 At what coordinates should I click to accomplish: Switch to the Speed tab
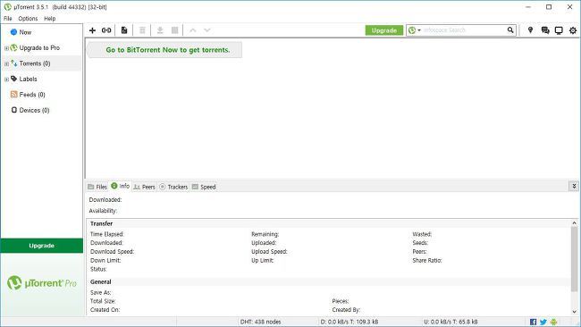point(204,187)
